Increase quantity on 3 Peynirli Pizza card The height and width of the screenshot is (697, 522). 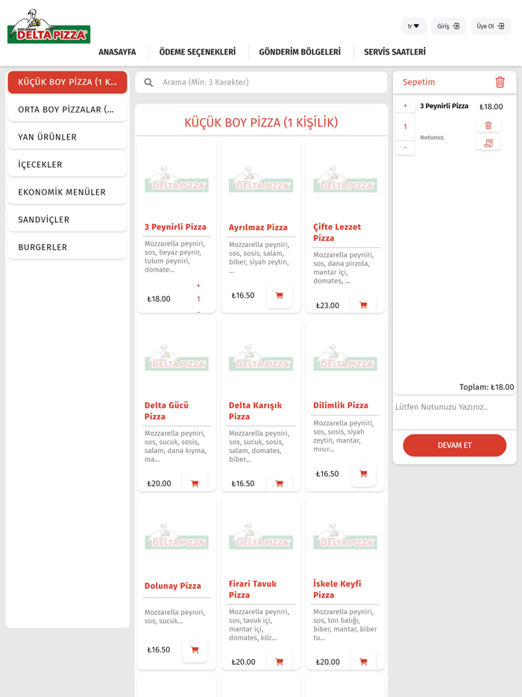(198, 285)
